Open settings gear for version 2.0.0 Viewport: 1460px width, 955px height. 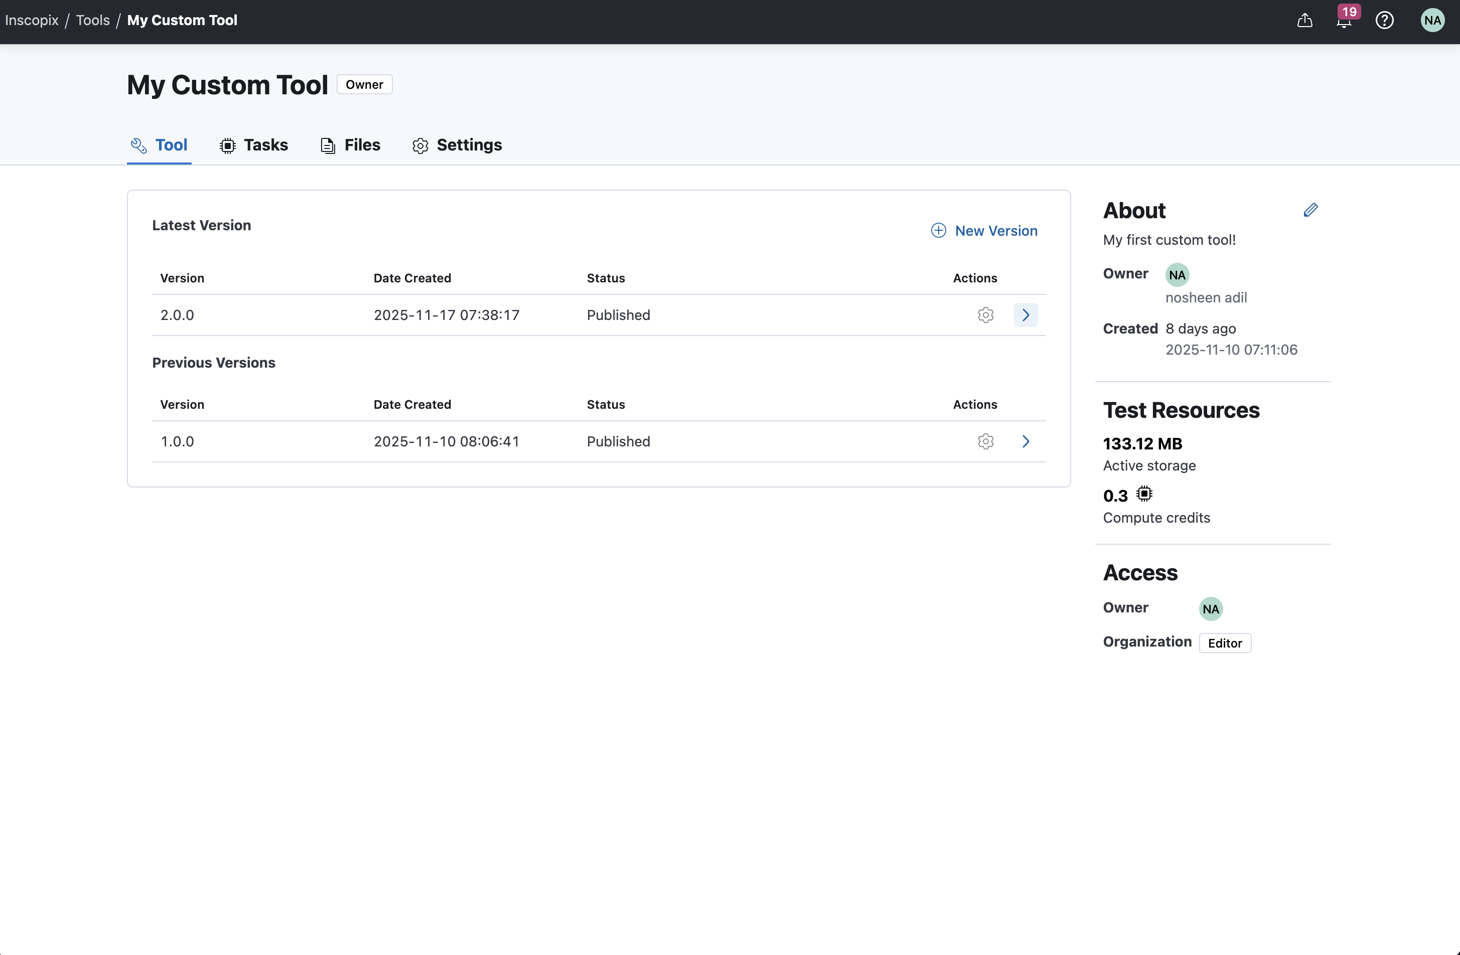pyautogui.click(x=985, y=315)
